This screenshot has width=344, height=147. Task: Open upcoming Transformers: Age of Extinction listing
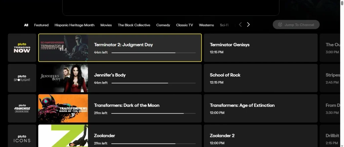tap(261, 108)
